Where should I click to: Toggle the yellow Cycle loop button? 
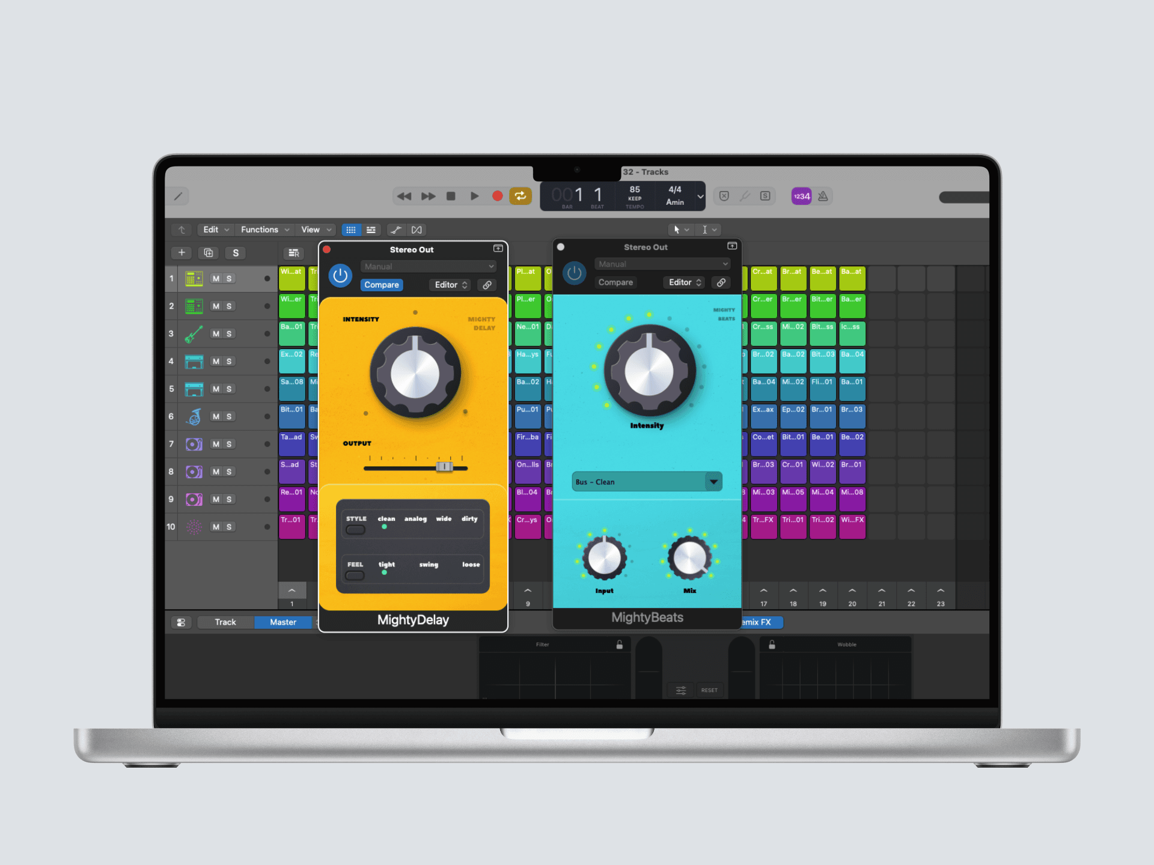point(521,196)
